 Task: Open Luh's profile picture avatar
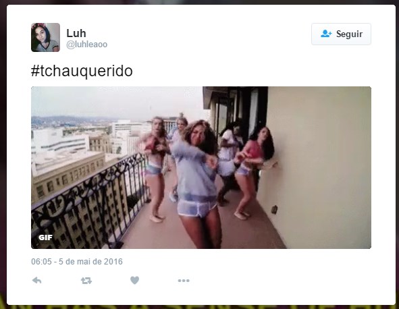coord(45,37)
